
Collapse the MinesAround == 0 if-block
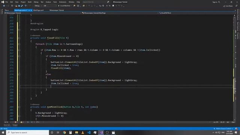(x=19, y=56)
